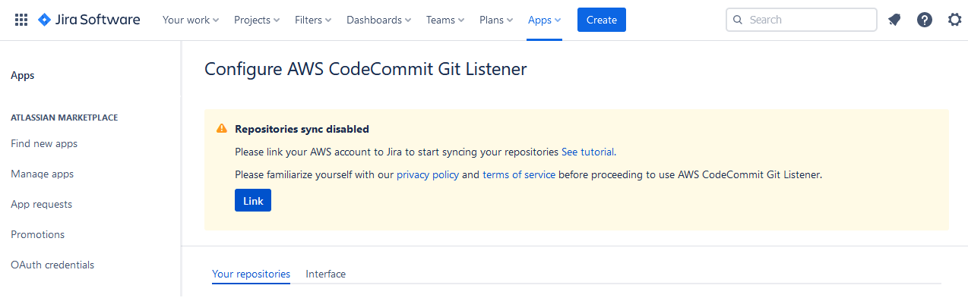Expand the Your work dropdown
The width and height of the screenshot is (968, 301).
coord(191,20)
